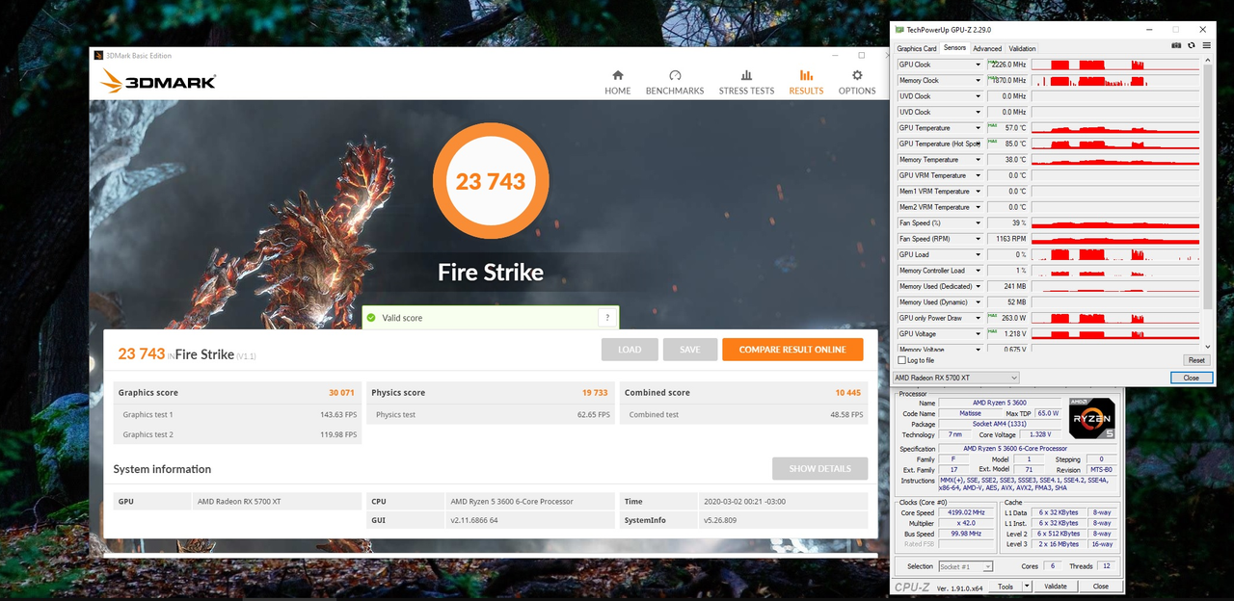The width and height of the screenshot is (1234, 601).
Task: Click the 263.0 W power draw value
Action: 1007,318
